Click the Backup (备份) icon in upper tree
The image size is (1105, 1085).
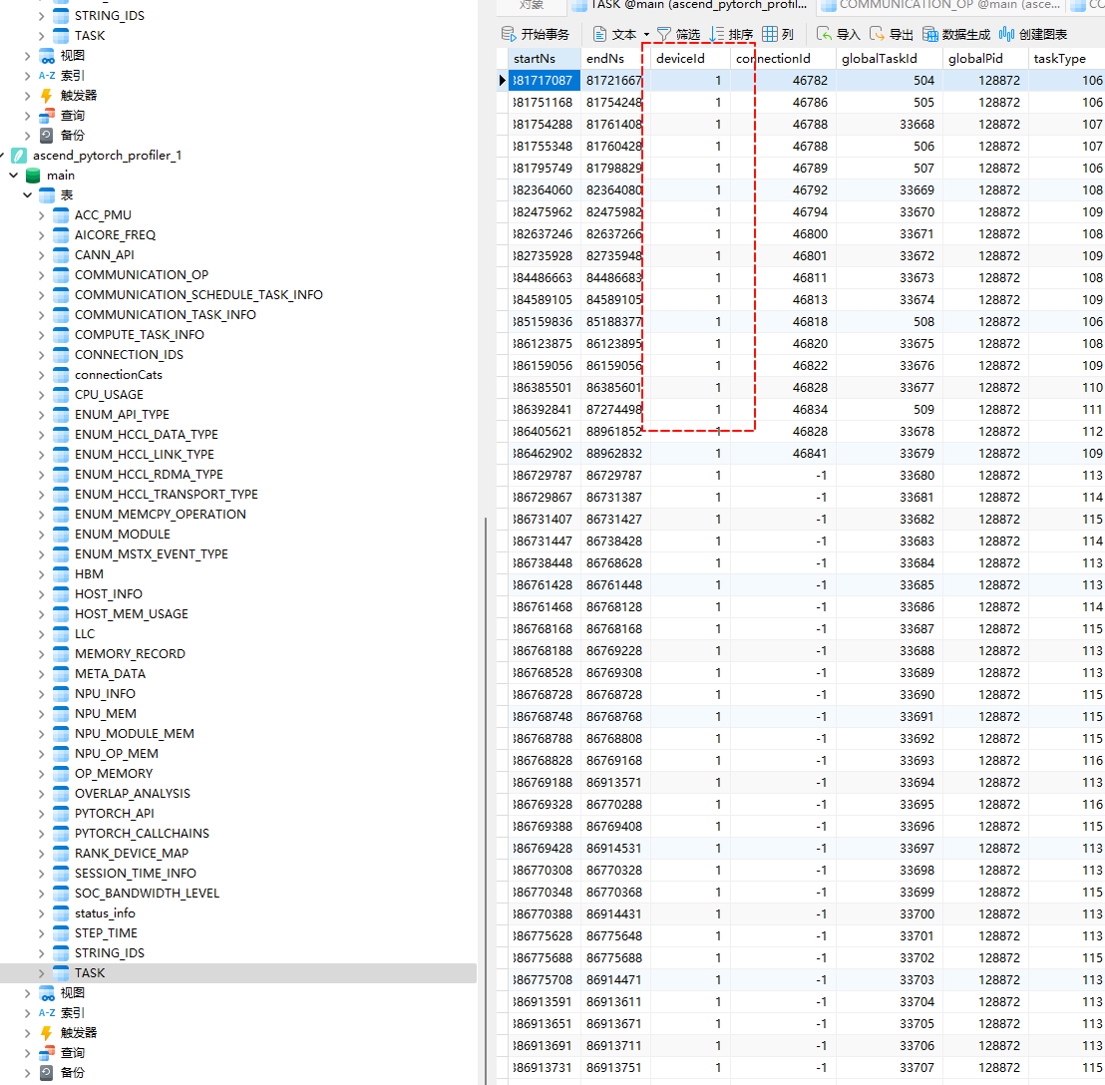coord(47,136)
